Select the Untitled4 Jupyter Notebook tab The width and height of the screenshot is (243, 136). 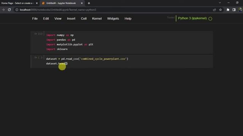tap(61, 3)
